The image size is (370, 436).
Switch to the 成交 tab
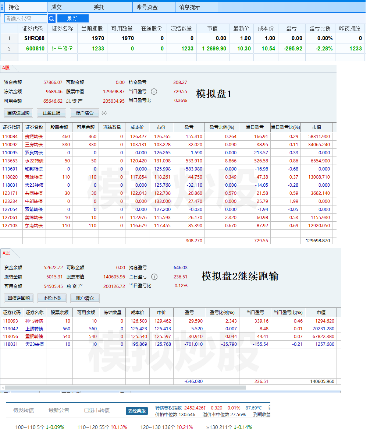[56, 7]
